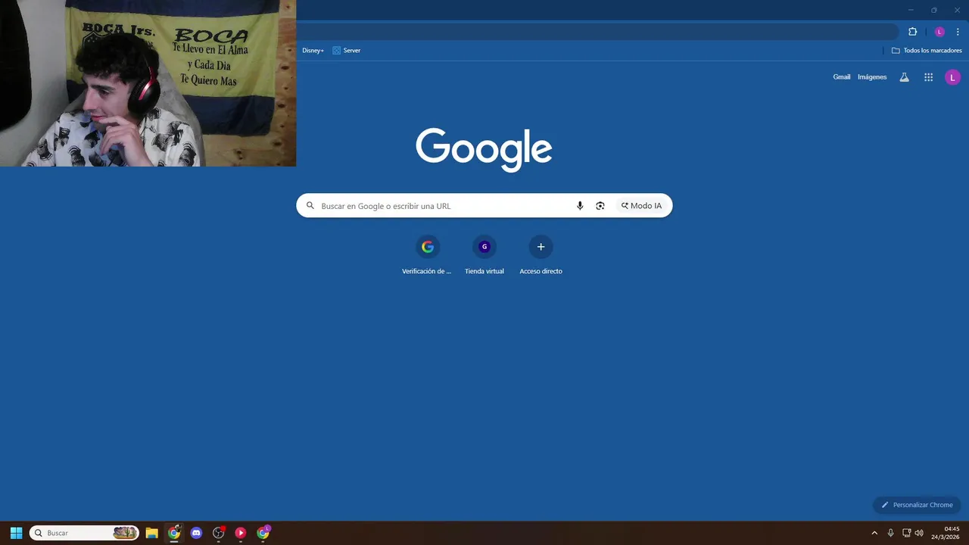Image resolution: width=969 pixels, height=545 pixels.
Task: Show hidden system tray icons
Action: coord(874,533)
